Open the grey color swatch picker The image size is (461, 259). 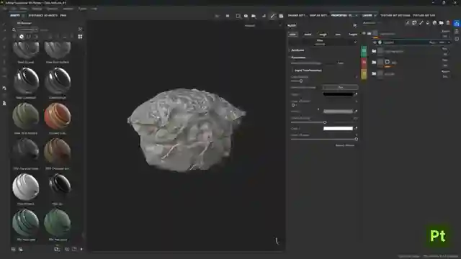pos(338,112)
